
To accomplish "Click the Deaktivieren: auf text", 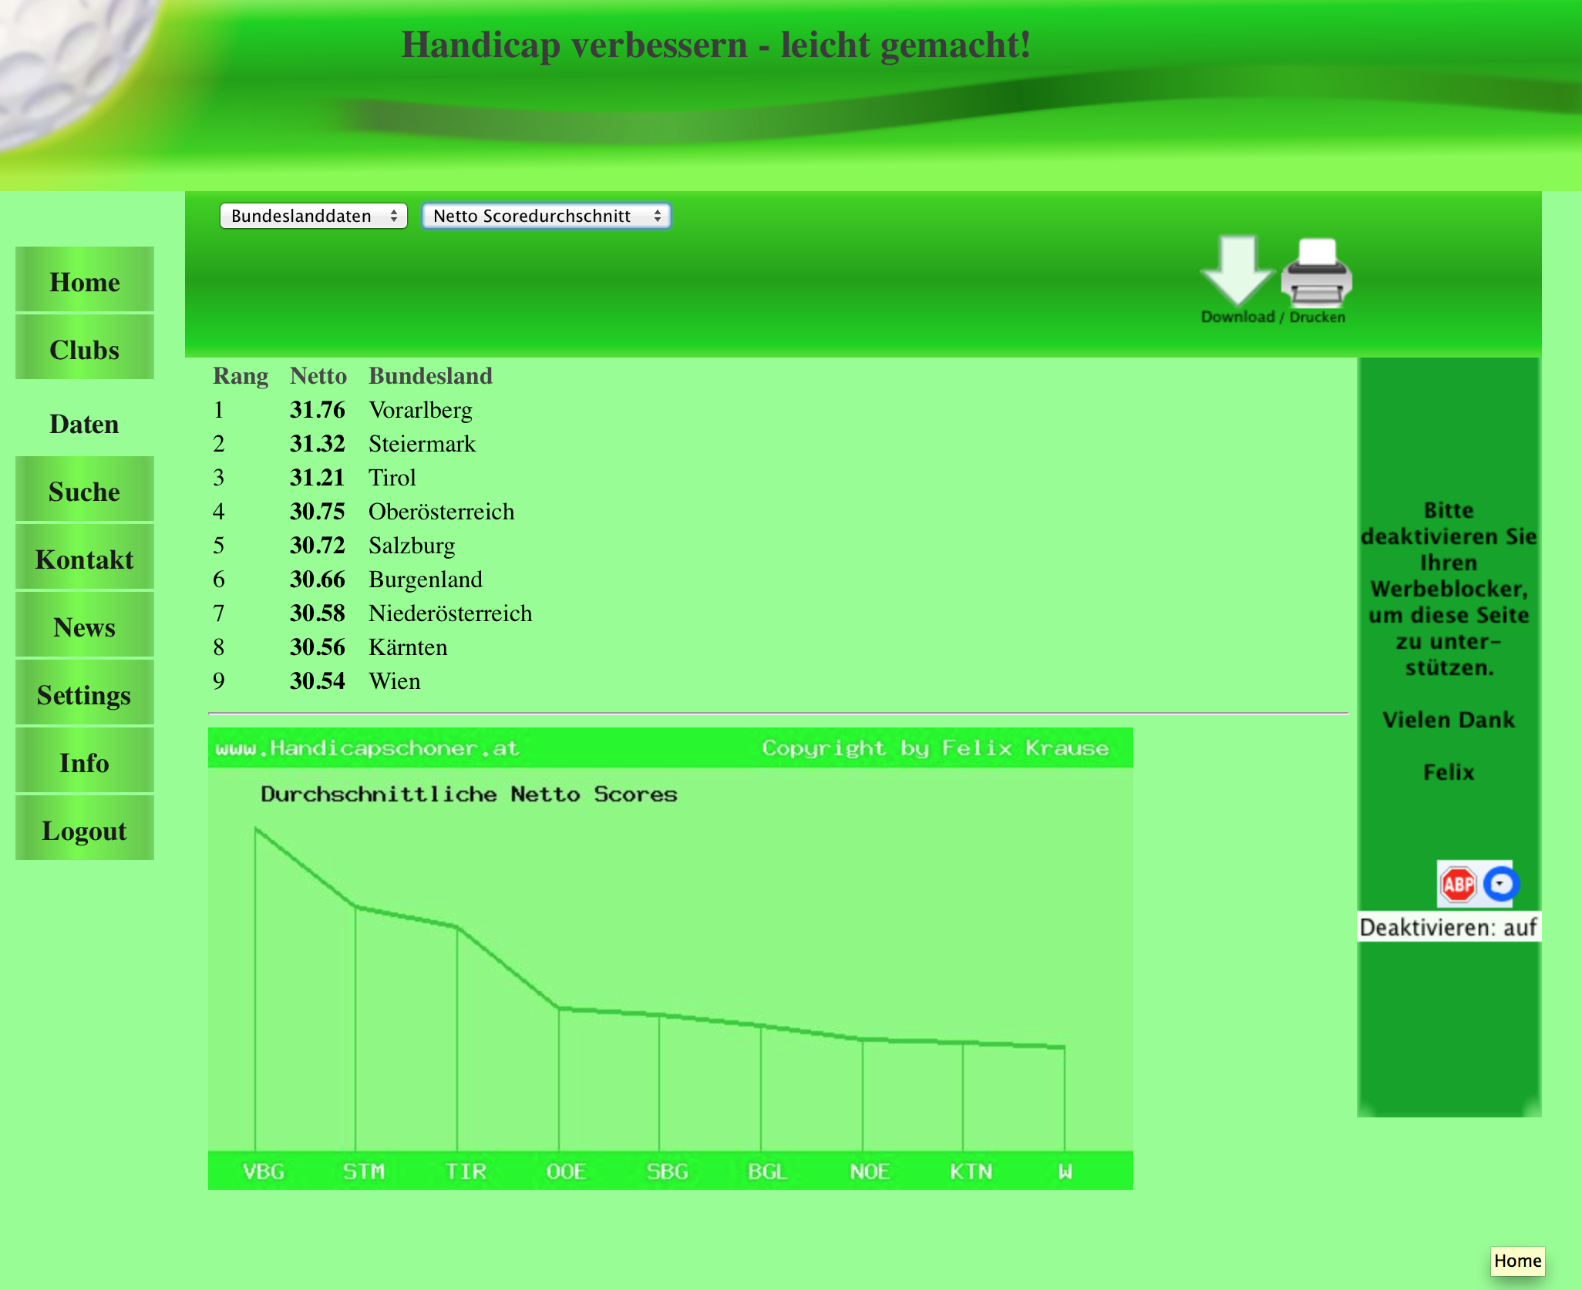I will pos(1448,927).
